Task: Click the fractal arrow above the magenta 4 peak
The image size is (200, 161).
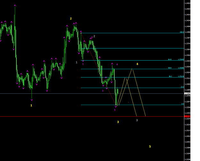Action: pos(112,64)
